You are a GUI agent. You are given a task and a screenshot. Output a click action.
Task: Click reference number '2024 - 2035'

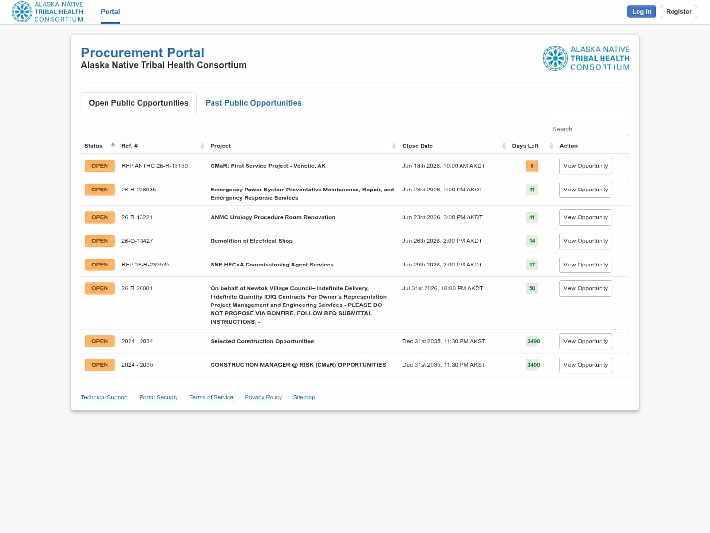pyautogui.click(x=137, y=365)
